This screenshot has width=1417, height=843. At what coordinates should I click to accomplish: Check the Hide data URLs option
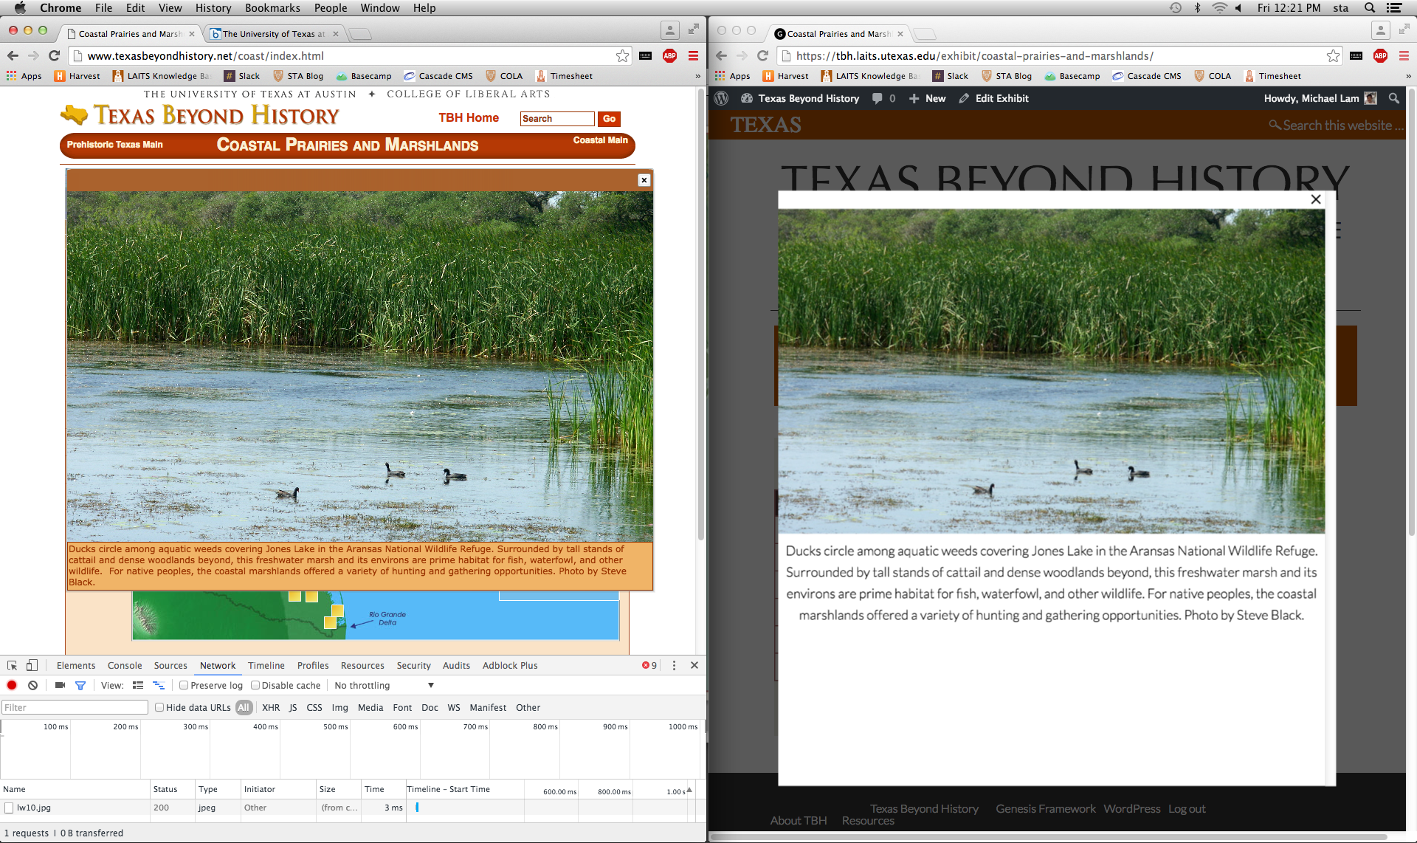[x=159, y=707]
